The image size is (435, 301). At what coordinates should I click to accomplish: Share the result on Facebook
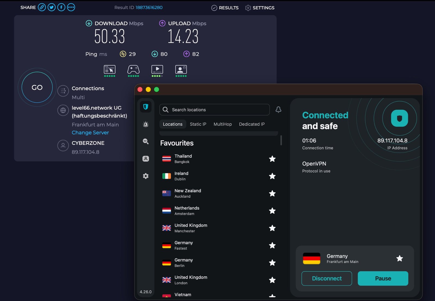click(x=61, y=7)
